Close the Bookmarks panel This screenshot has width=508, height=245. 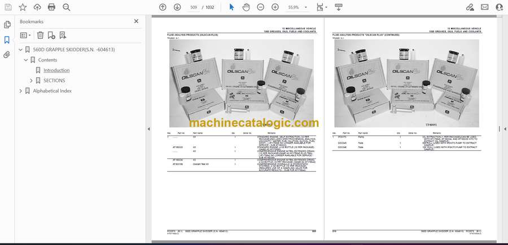pos(136,21)
